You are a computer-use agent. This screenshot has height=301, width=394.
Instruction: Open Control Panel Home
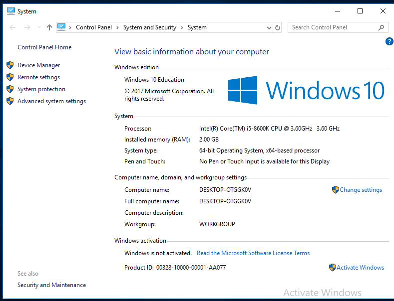point(44,47)
